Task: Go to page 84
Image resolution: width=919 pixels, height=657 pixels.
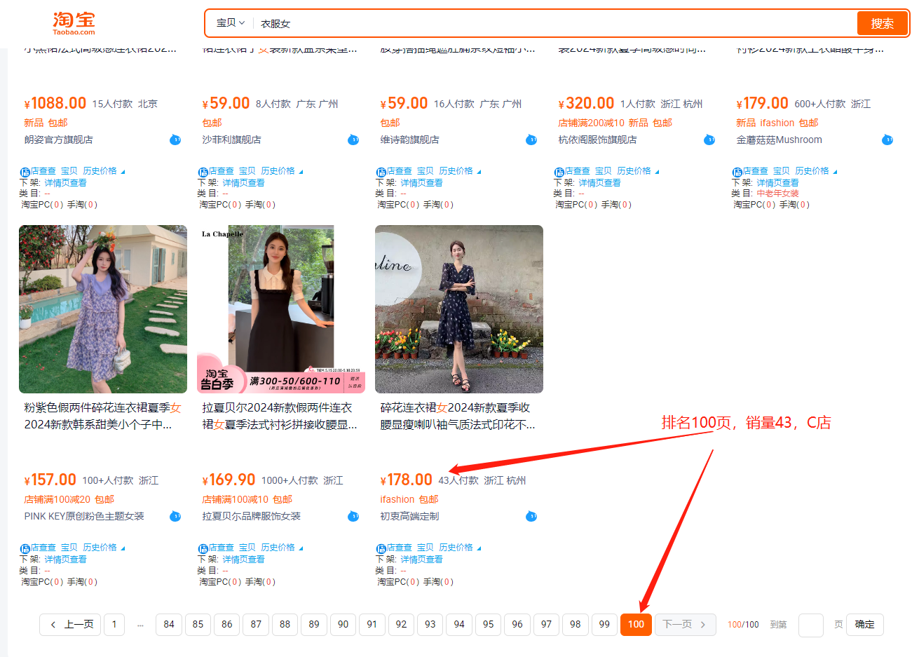Action: point(169,624)
